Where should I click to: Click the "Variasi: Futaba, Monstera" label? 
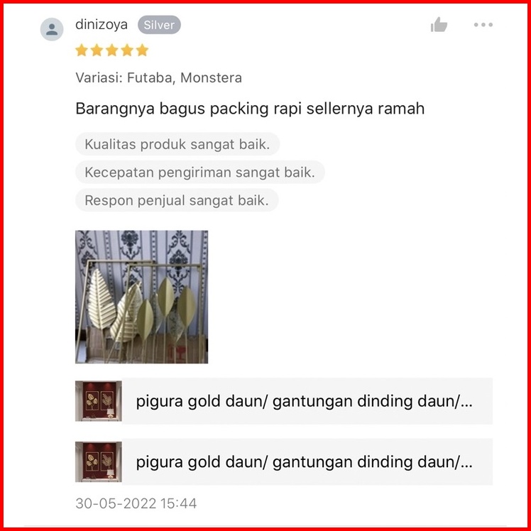tap(159, 78)
